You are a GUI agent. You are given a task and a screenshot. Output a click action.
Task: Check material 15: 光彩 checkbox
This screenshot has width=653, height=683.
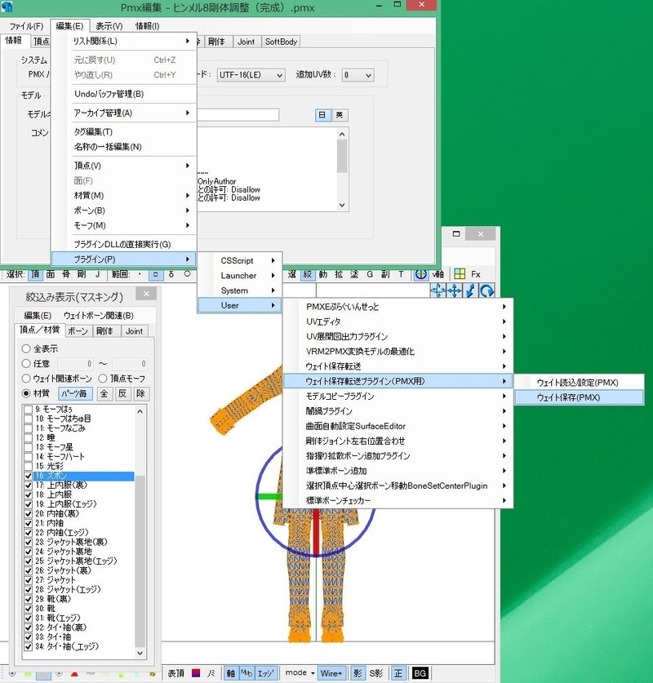point(29,466)
